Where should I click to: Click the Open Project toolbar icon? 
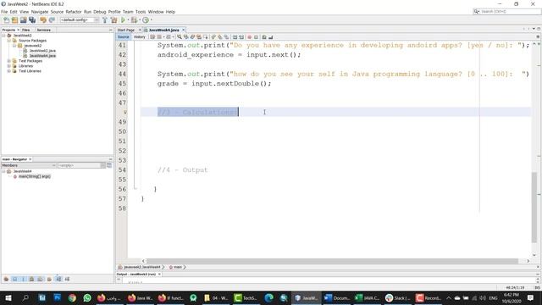pos(24,20)
